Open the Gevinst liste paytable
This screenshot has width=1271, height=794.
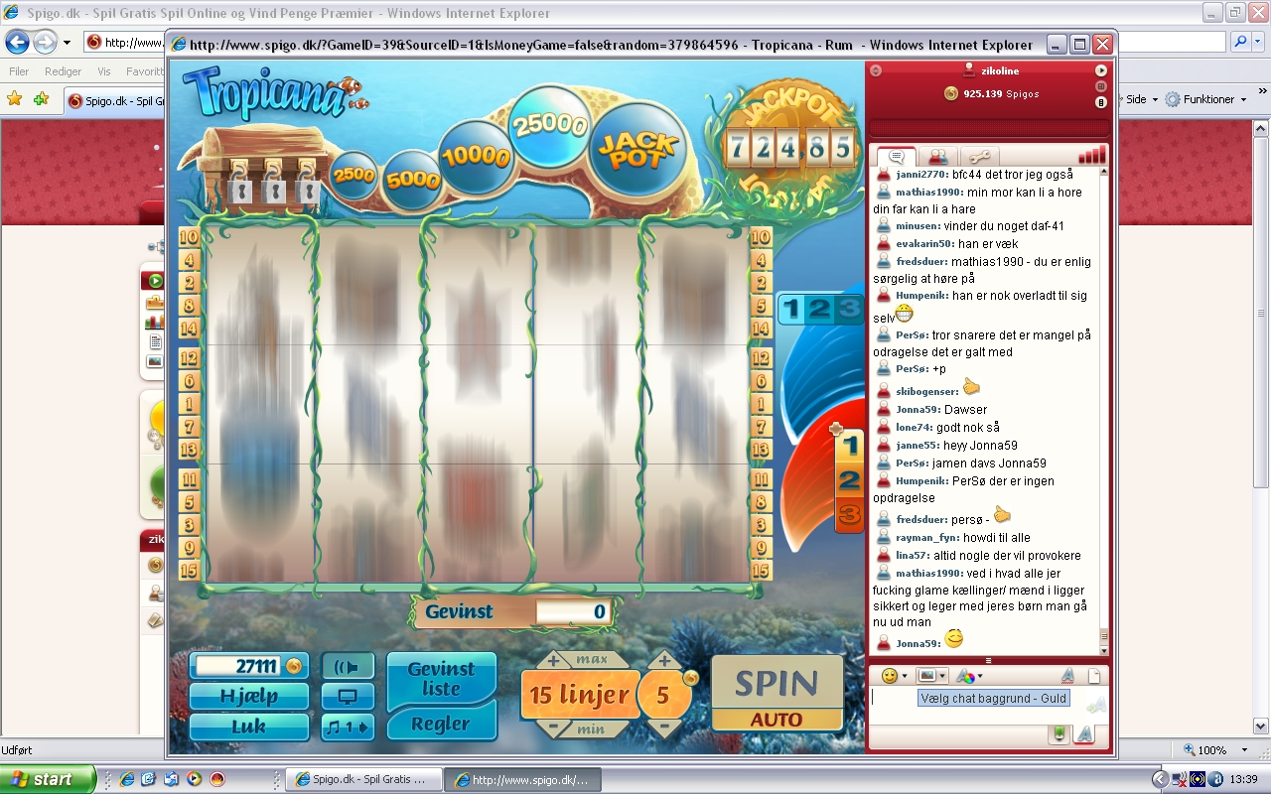pyautogui.click(x=441, y=679)
